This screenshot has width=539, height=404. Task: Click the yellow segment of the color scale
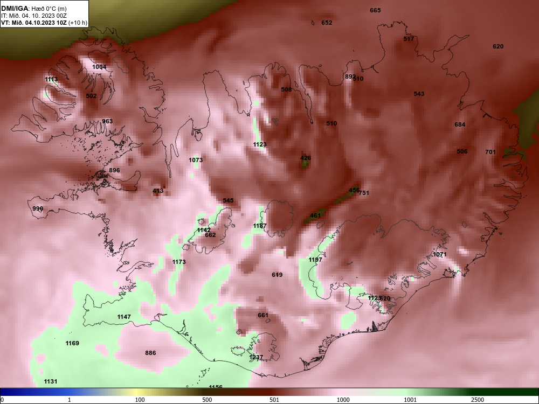coord(137,392)
